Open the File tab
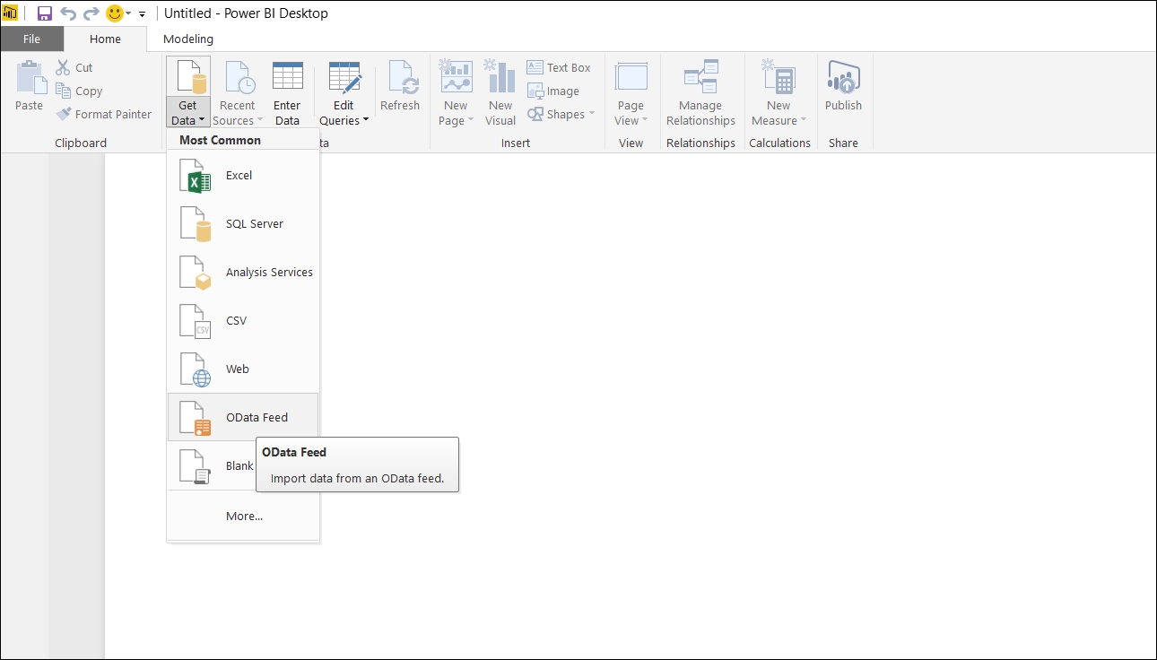The width and height of the screenshot is (1157, 660). pos(31,39)
